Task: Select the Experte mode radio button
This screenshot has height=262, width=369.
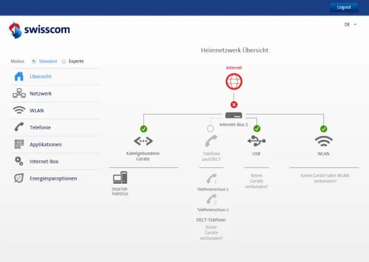Action: click(x=64, y=62)
